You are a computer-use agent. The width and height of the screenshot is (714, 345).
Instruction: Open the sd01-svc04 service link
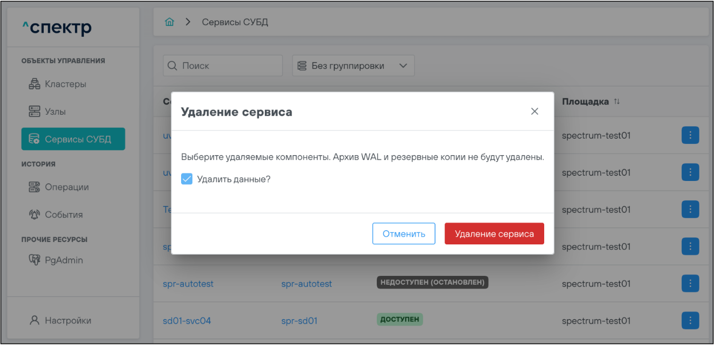coord(187,321)
